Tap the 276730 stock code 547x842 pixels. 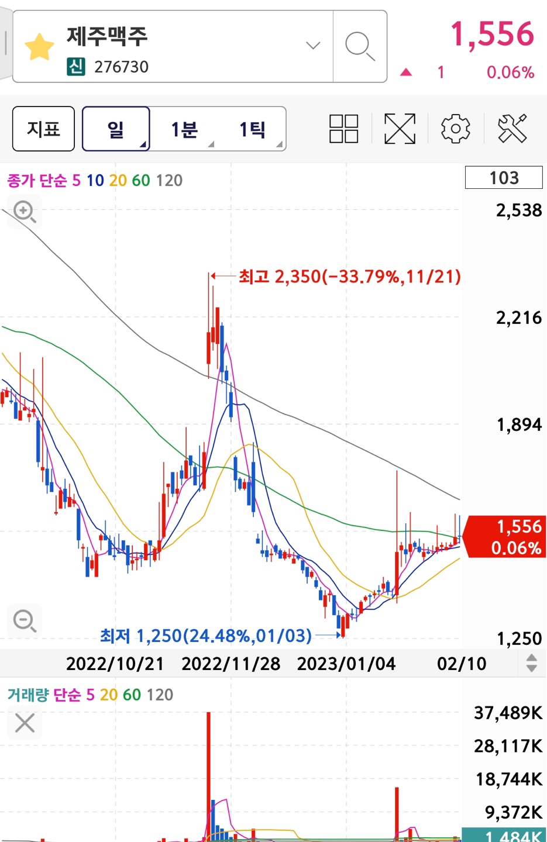122,67
